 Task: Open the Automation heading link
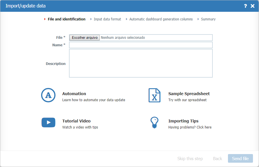[74, 94]
